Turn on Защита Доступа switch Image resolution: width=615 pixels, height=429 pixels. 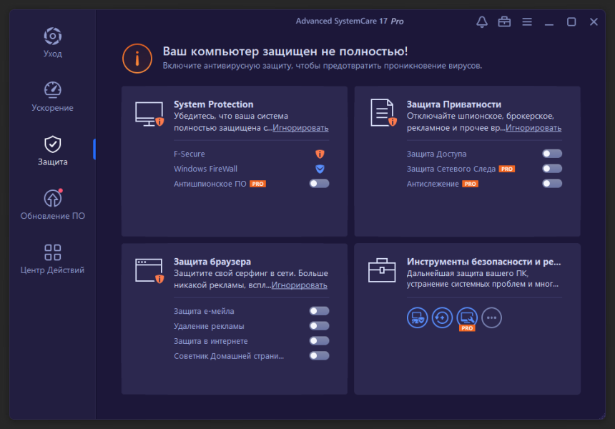[x=552, y=154]
